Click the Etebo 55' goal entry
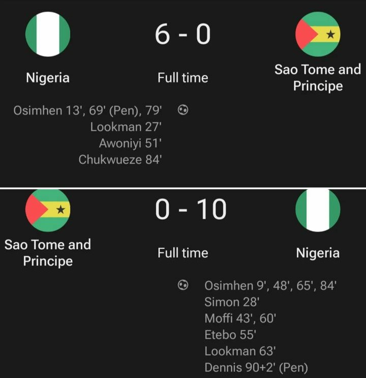Viewport: 366px width, 378px height. 230,335
